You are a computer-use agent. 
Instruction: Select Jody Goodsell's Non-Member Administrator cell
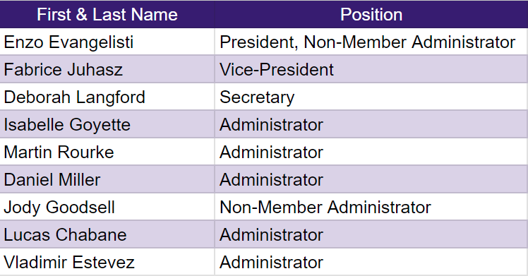pyautogui.click(x=371, y=207)
